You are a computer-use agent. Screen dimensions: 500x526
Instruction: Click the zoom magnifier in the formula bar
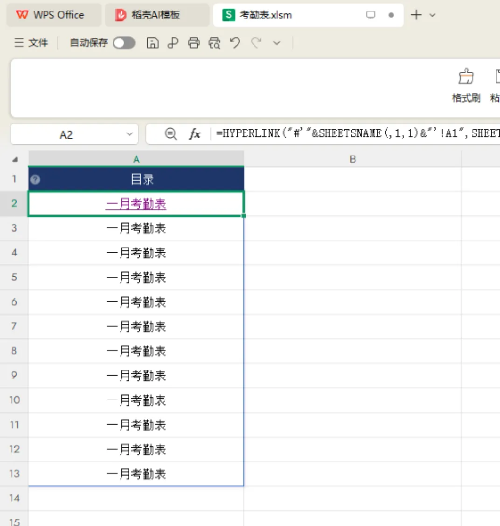pyautogui.click(x=171, y=134)
